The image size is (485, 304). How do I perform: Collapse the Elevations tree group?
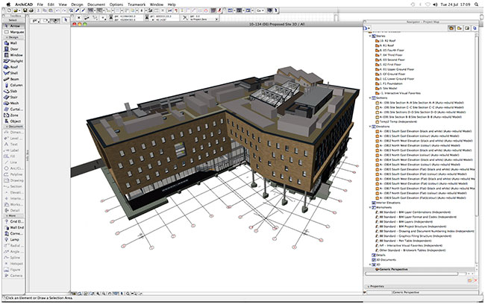click(370, 126)
